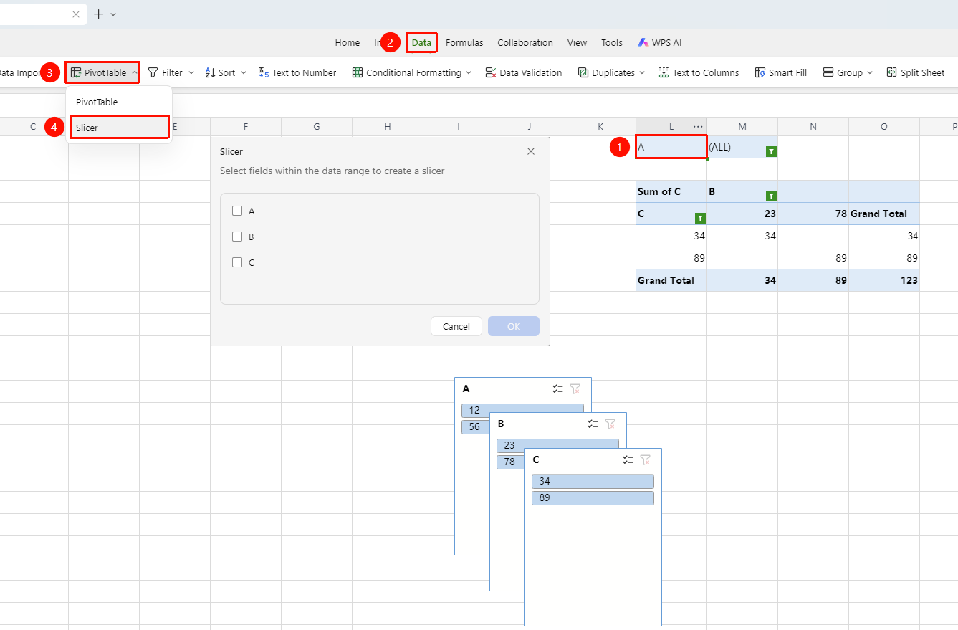Click multi-select icon in slicer A
This screenshot has width=958, height=630.
558,388
